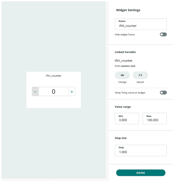173x181 pixels.
Task: Click the counter_test thing name
Action: (x=128, y=66)
